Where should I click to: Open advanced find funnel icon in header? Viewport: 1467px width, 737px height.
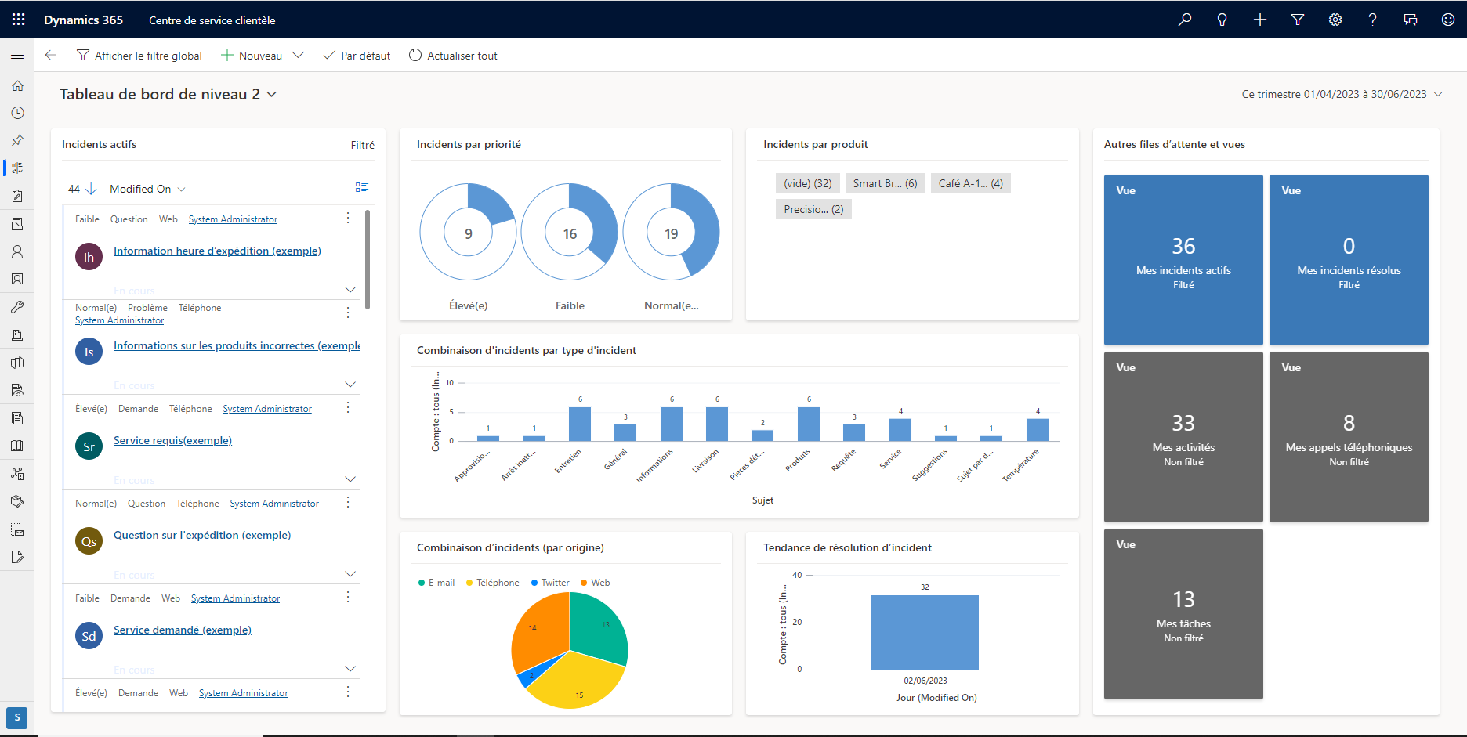[x=1298, y=20]
